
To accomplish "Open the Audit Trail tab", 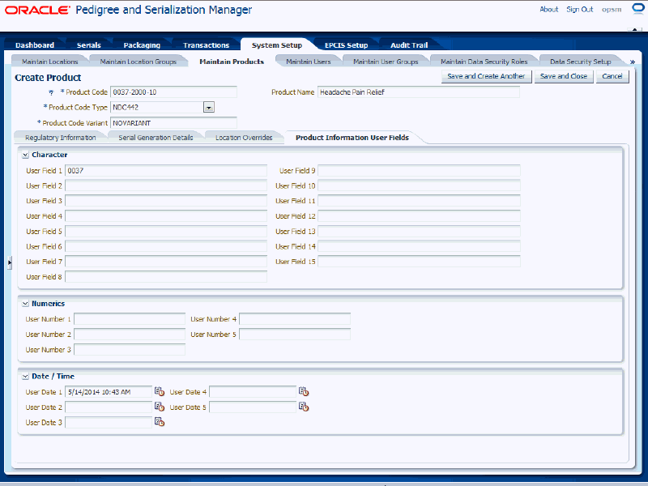I will 409,45.
